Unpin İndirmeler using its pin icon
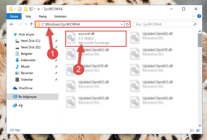This screenshot has height=140, width=207. coord(56,60)
